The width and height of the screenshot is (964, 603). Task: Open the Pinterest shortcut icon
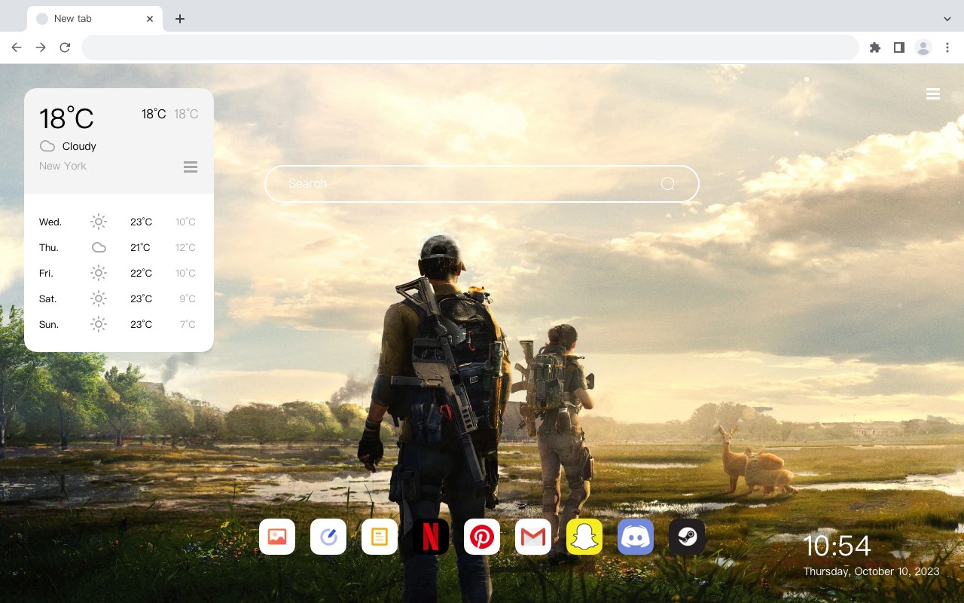click(482, 537)
